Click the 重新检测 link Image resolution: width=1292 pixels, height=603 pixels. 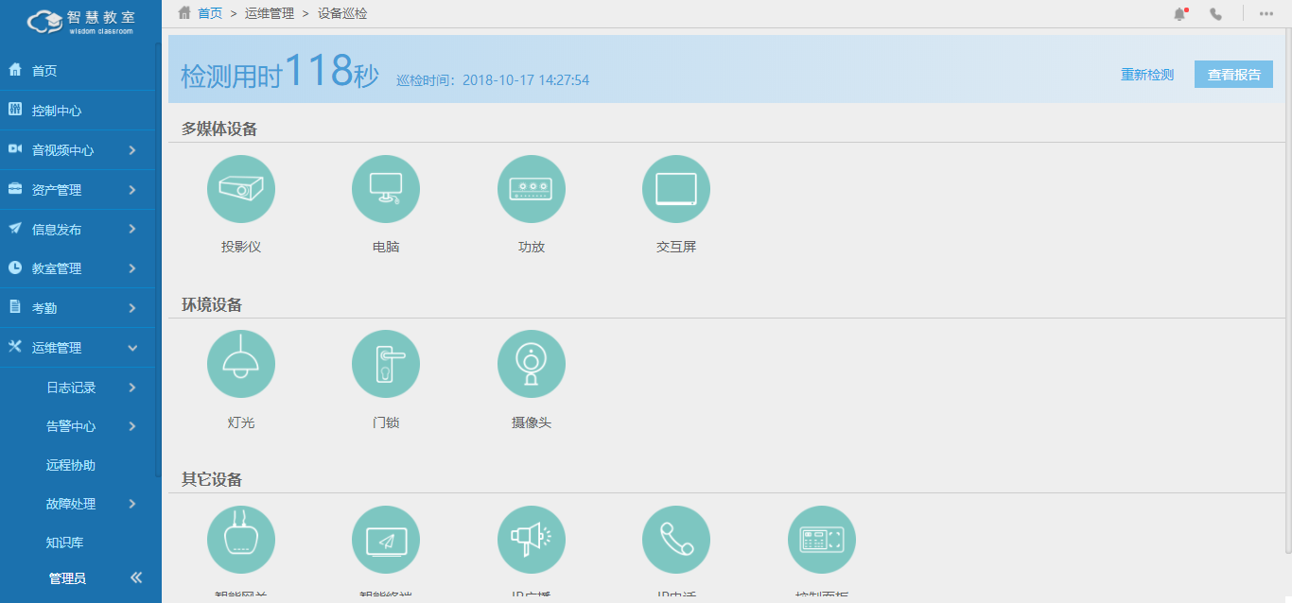[x=1146, y=75]
